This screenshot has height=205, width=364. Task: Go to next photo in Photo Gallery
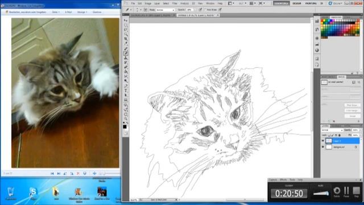pyautogui.click(x=59, y=173)
